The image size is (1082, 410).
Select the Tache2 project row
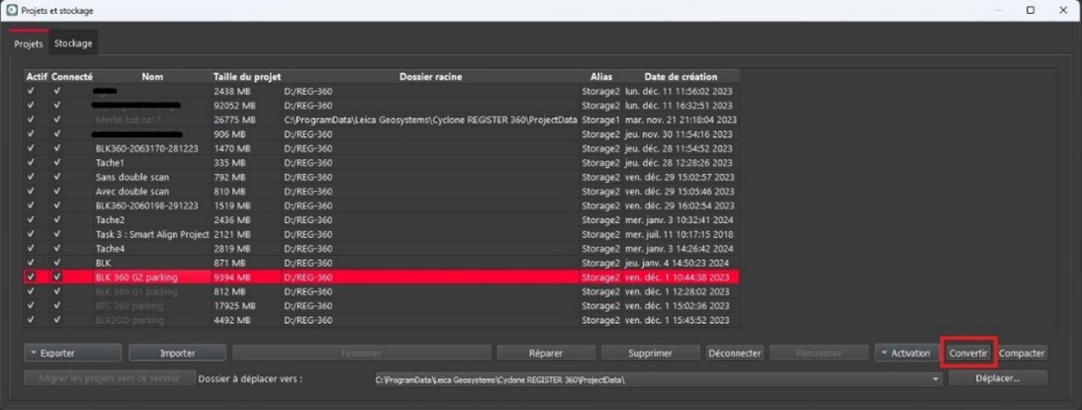(382, 219)
